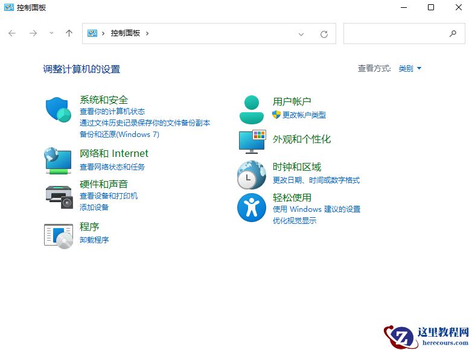Expand chevron after 控制面板 in address bar

(x=147, y=33)
